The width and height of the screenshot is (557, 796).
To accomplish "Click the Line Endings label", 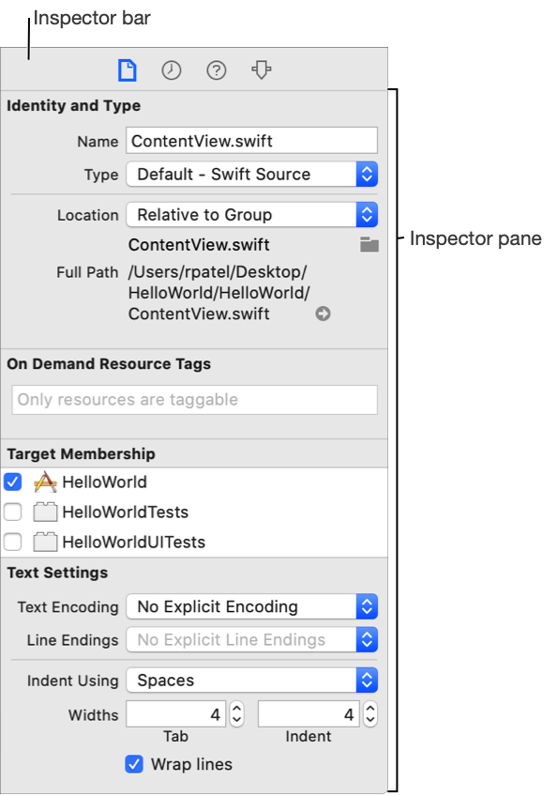I will pos(72,639).
